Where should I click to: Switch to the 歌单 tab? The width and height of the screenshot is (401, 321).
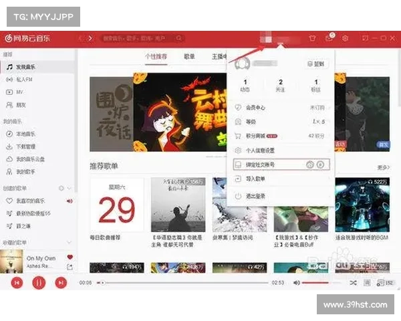190,57
